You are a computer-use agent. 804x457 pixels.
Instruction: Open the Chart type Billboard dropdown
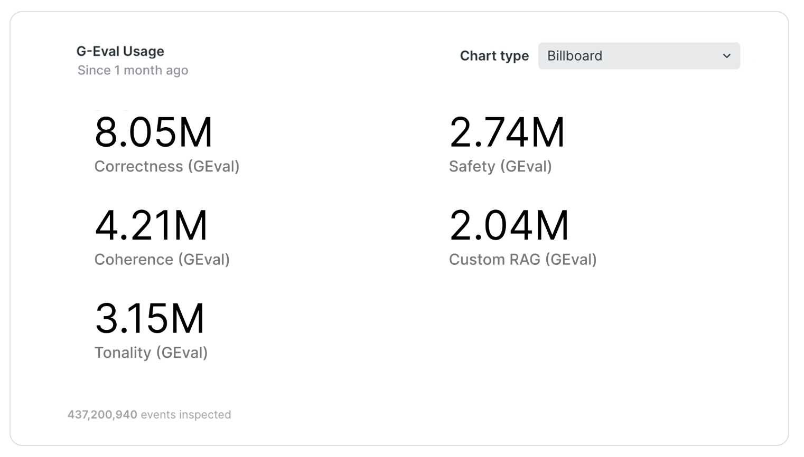639,56
